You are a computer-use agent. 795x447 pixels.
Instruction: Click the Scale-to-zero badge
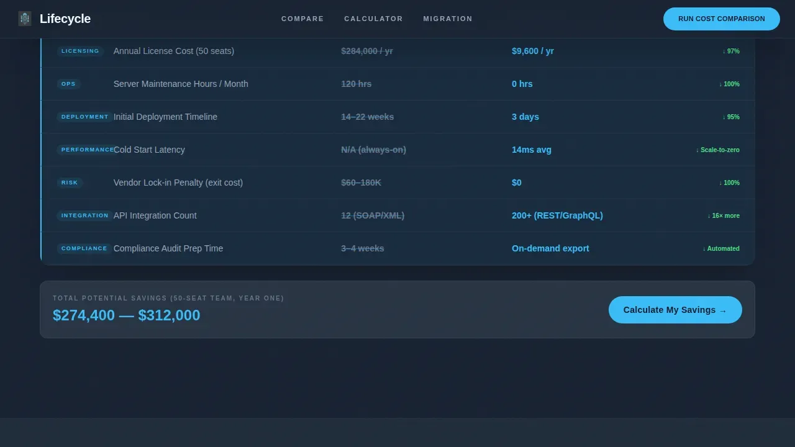pyautogui.click(x=717, y=150)
